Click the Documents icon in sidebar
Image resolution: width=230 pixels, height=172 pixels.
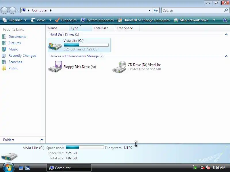coord(4,37)
